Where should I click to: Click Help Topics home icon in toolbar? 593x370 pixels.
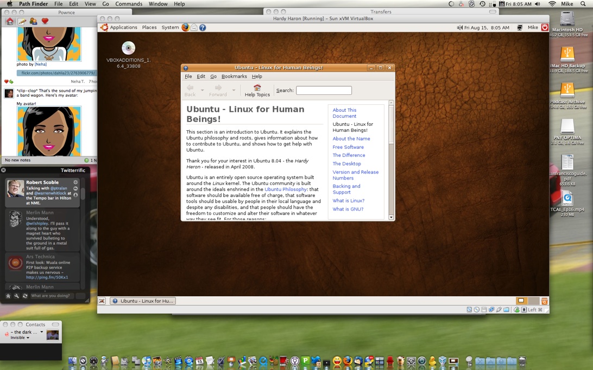tap(257, 87)
